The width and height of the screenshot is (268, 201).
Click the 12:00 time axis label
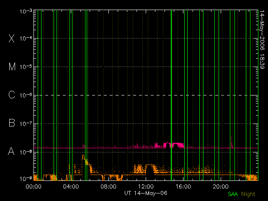pos(146,186)
